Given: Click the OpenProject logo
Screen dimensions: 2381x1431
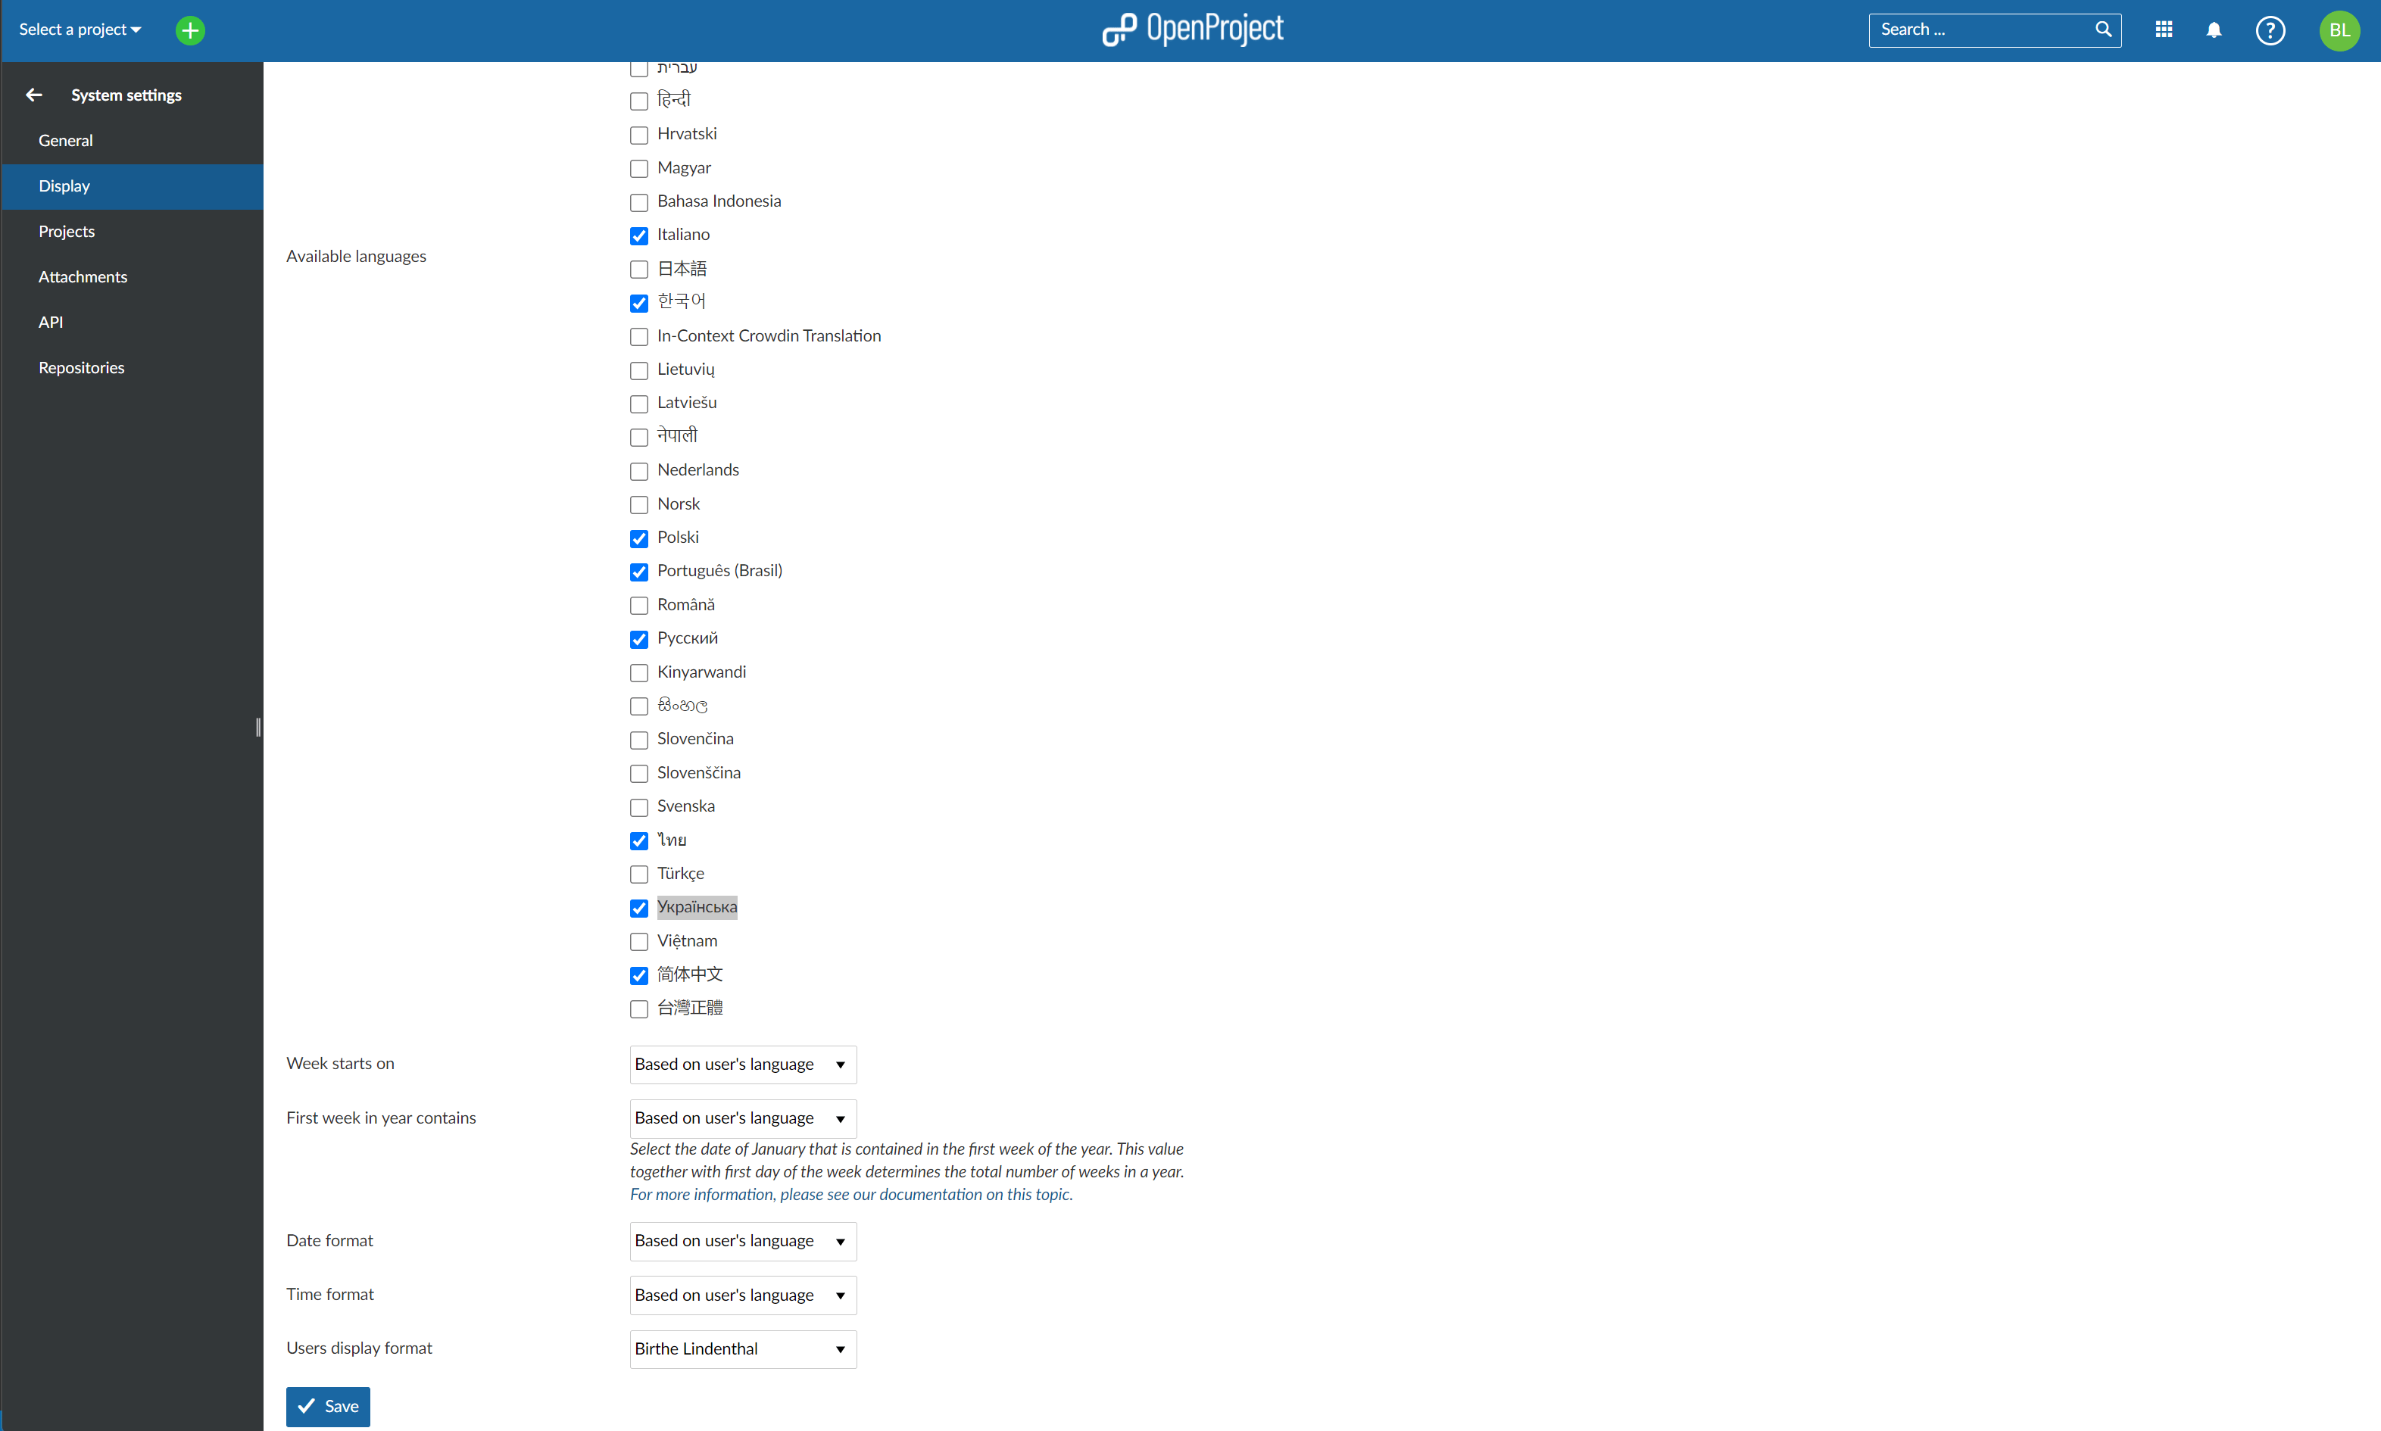Looking at the screenshot, I should point(1192,30).
